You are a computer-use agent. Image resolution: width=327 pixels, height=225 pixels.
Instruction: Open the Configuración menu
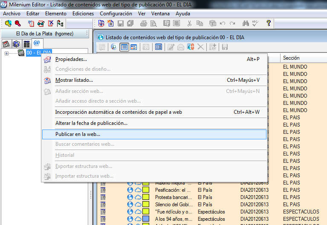116,14
